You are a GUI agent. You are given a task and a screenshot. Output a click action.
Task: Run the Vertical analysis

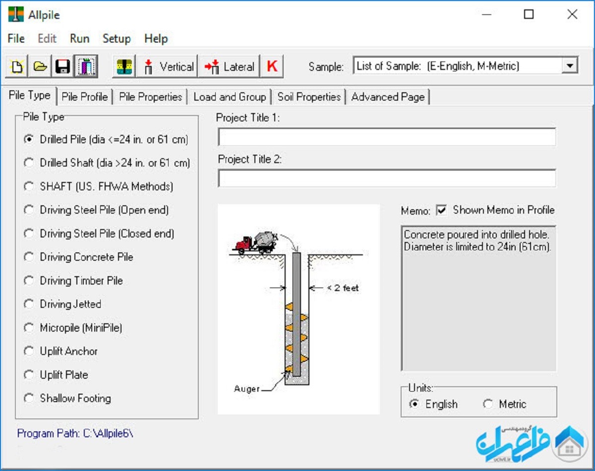click(x=167, y=66)
